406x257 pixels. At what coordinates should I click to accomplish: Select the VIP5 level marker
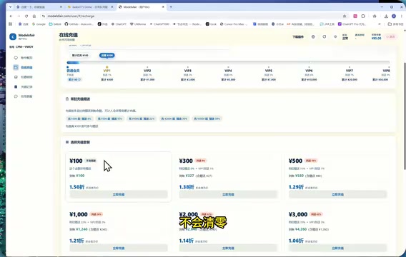[x=269, y=71]
